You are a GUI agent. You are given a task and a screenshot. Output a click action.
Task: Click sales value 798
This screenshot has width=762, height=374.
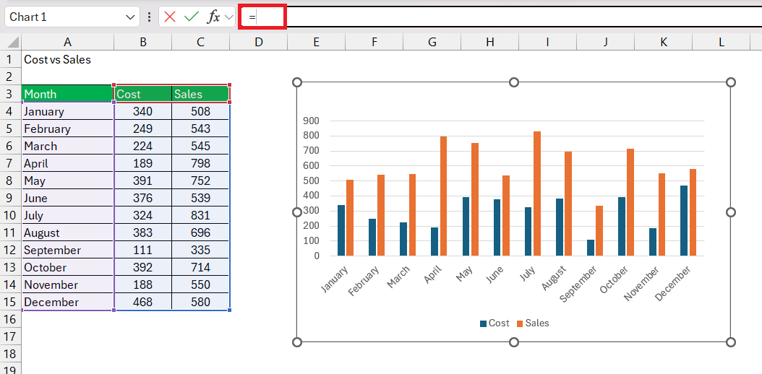[201, 163]
